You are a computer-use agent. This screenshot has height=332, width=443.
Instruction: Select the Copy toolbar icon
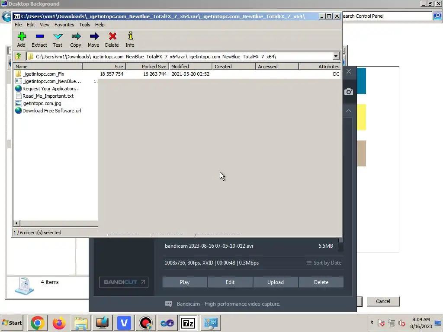click(x=75, y=39)
